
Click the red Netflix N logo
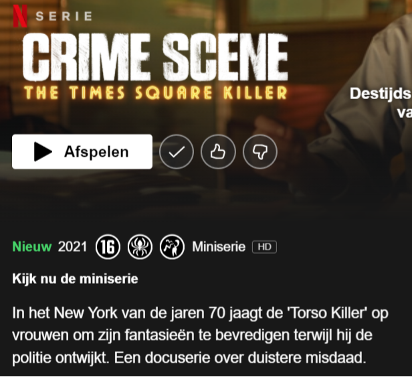point(20,16)
